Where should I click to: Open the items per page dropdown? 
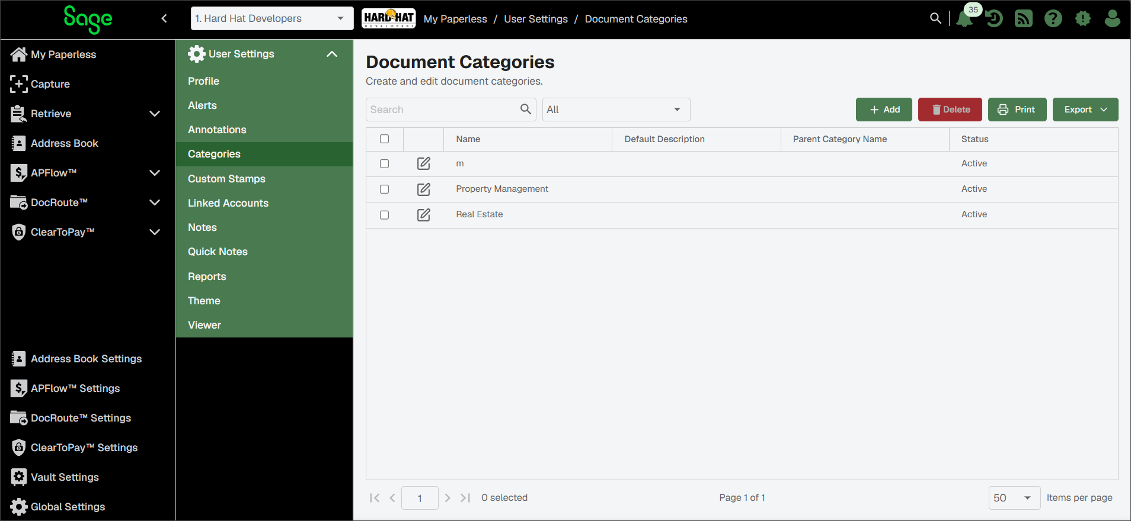[x=1014, y=498]
